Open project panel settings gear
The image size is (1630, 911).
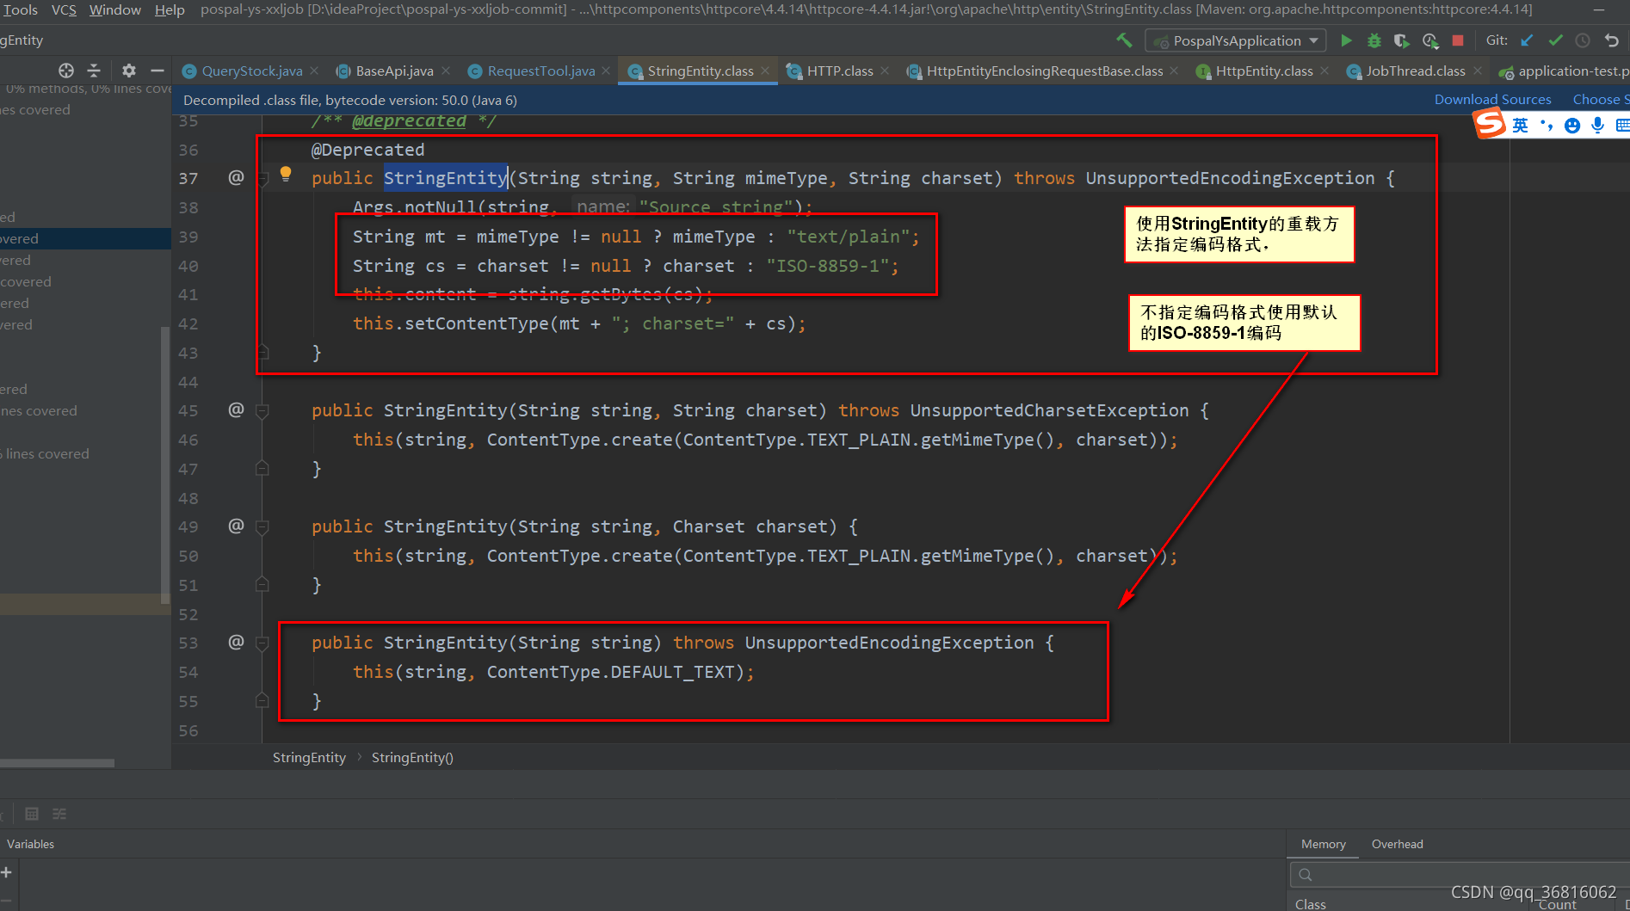pos(128,71)
